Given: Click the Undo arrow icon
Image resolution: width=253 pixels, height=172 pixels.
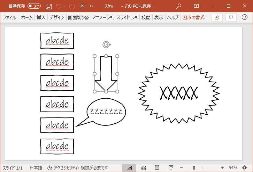Looking at the screenshot, I should coord(59,6).
